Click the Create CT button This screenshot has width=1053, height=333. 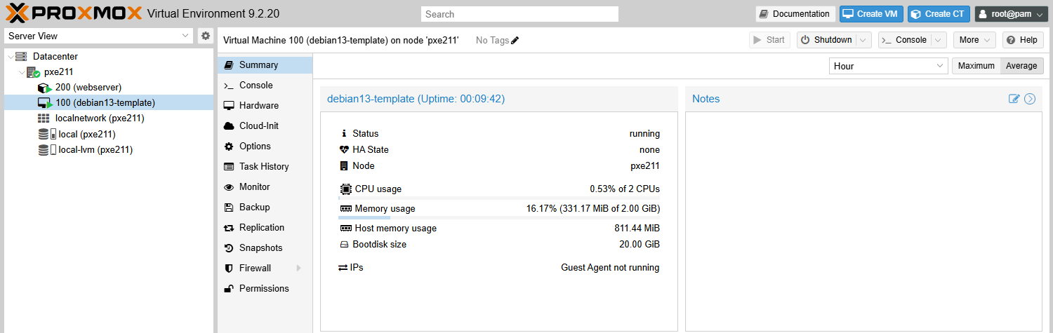[x=939, y=14]
